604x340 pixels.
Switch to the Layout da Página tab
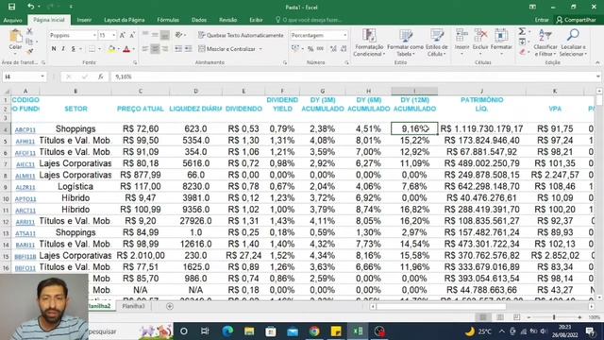tap(125, 20)
